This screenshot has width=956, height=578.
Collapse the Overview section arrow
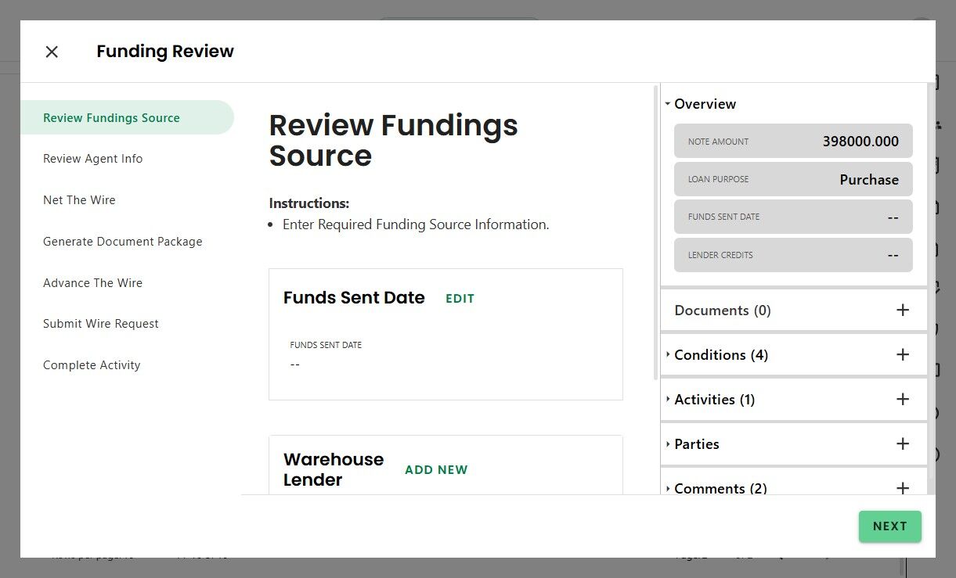coord(668,104)
